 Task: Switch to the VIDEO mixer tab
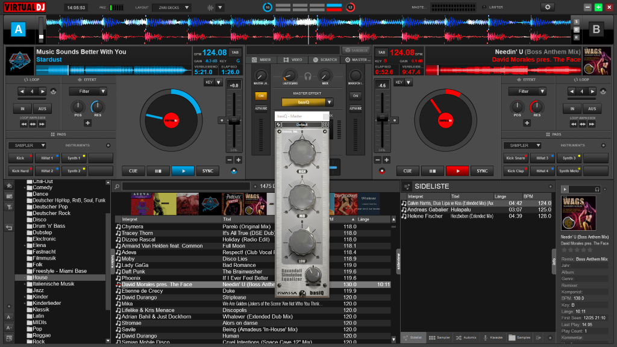point(293,60)
